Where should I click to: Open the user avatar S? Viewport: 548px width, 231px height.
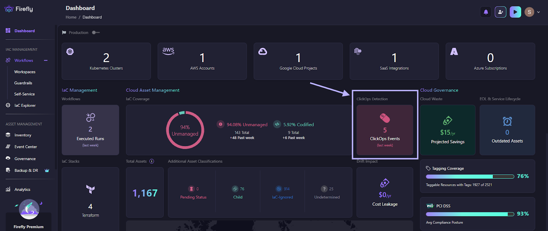click(x=529, y=12)
